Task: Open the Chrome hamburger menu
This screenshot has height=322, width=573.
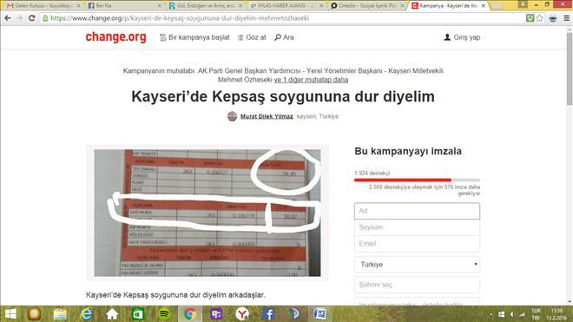Action: click(x=566, y=18)
